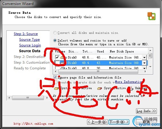The image size is (162, 129).
Task: Click the 下一步(N) next button
Action: pos(119,122)
